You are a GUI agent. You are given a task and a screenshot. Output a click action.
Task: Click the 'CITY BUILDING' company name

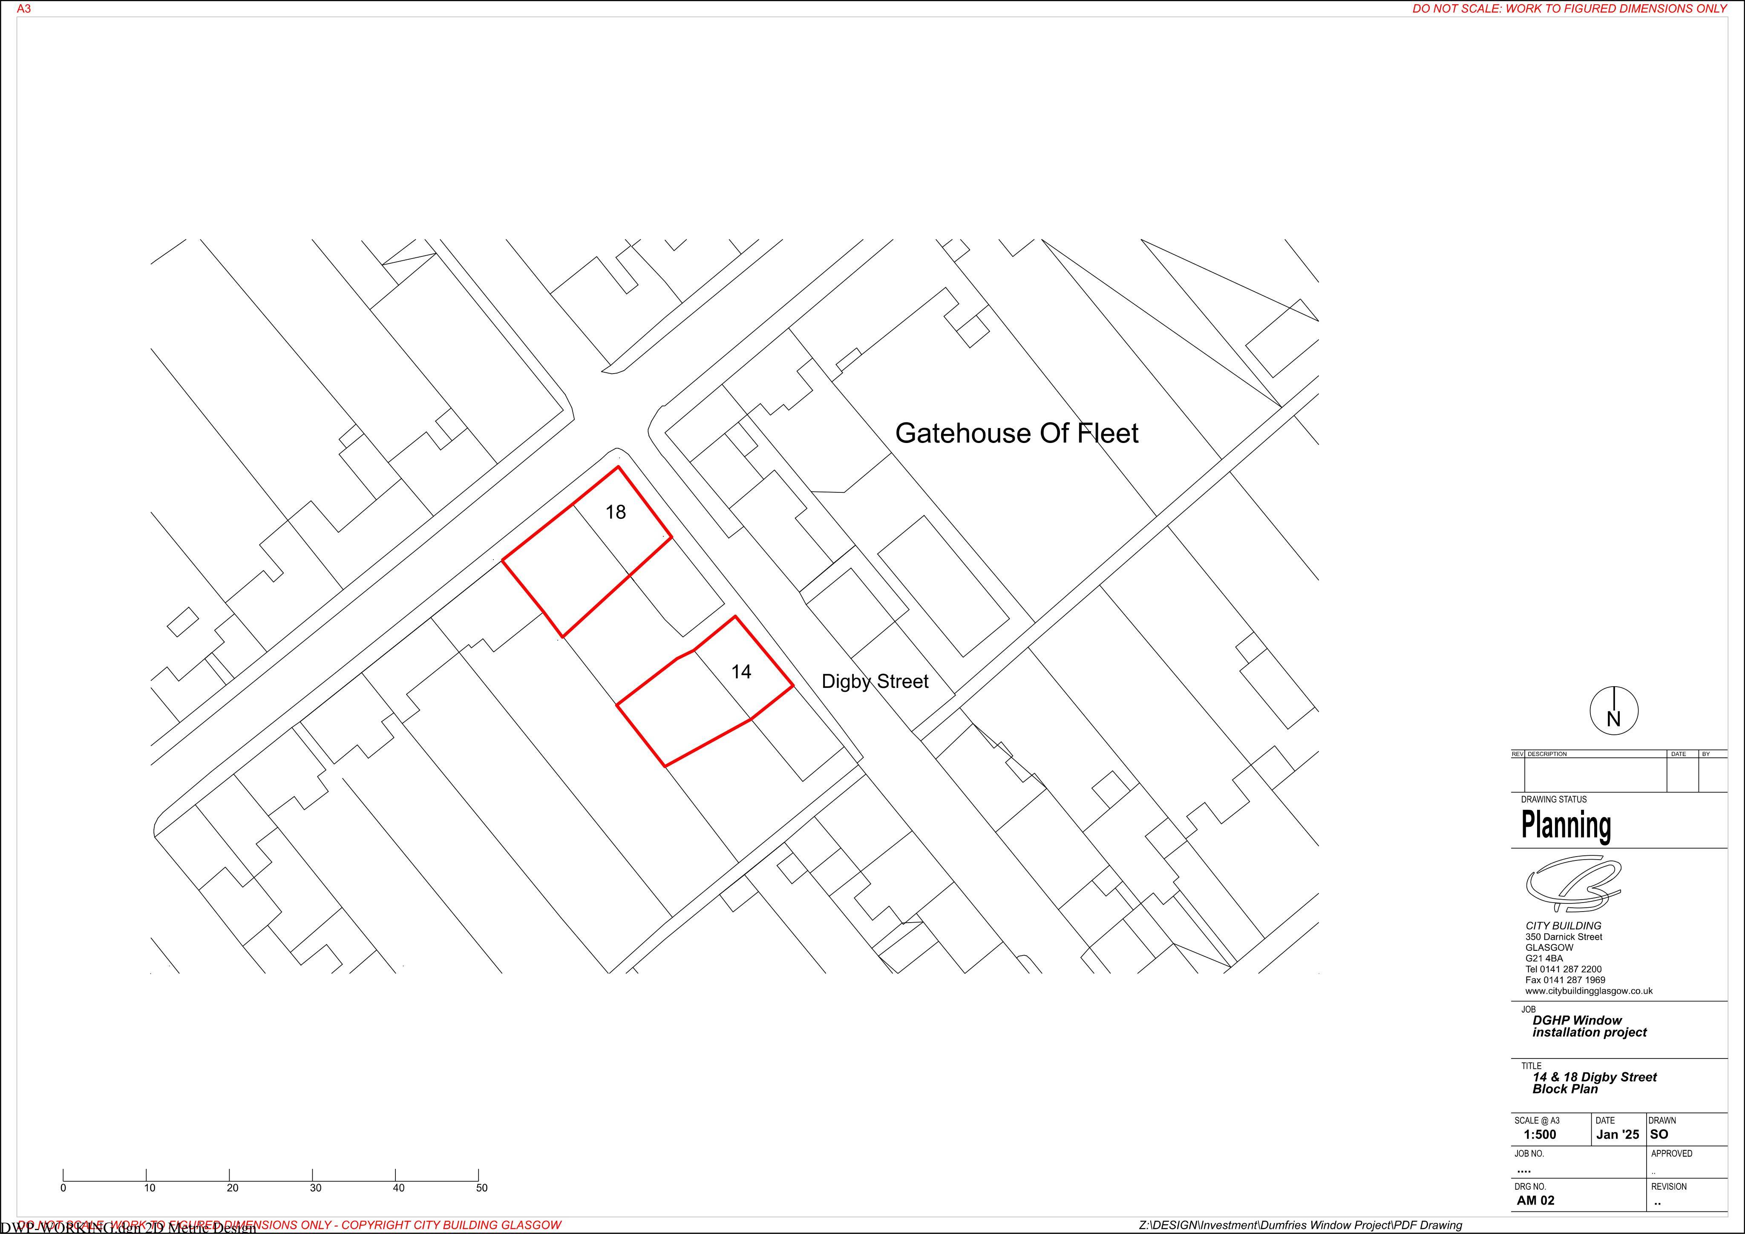tap(1564, 926)
